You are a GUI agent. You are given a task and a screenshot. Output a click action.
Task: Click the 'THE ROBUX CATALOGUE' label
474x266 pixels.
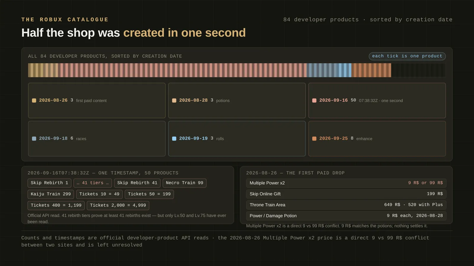pos(65,20)
